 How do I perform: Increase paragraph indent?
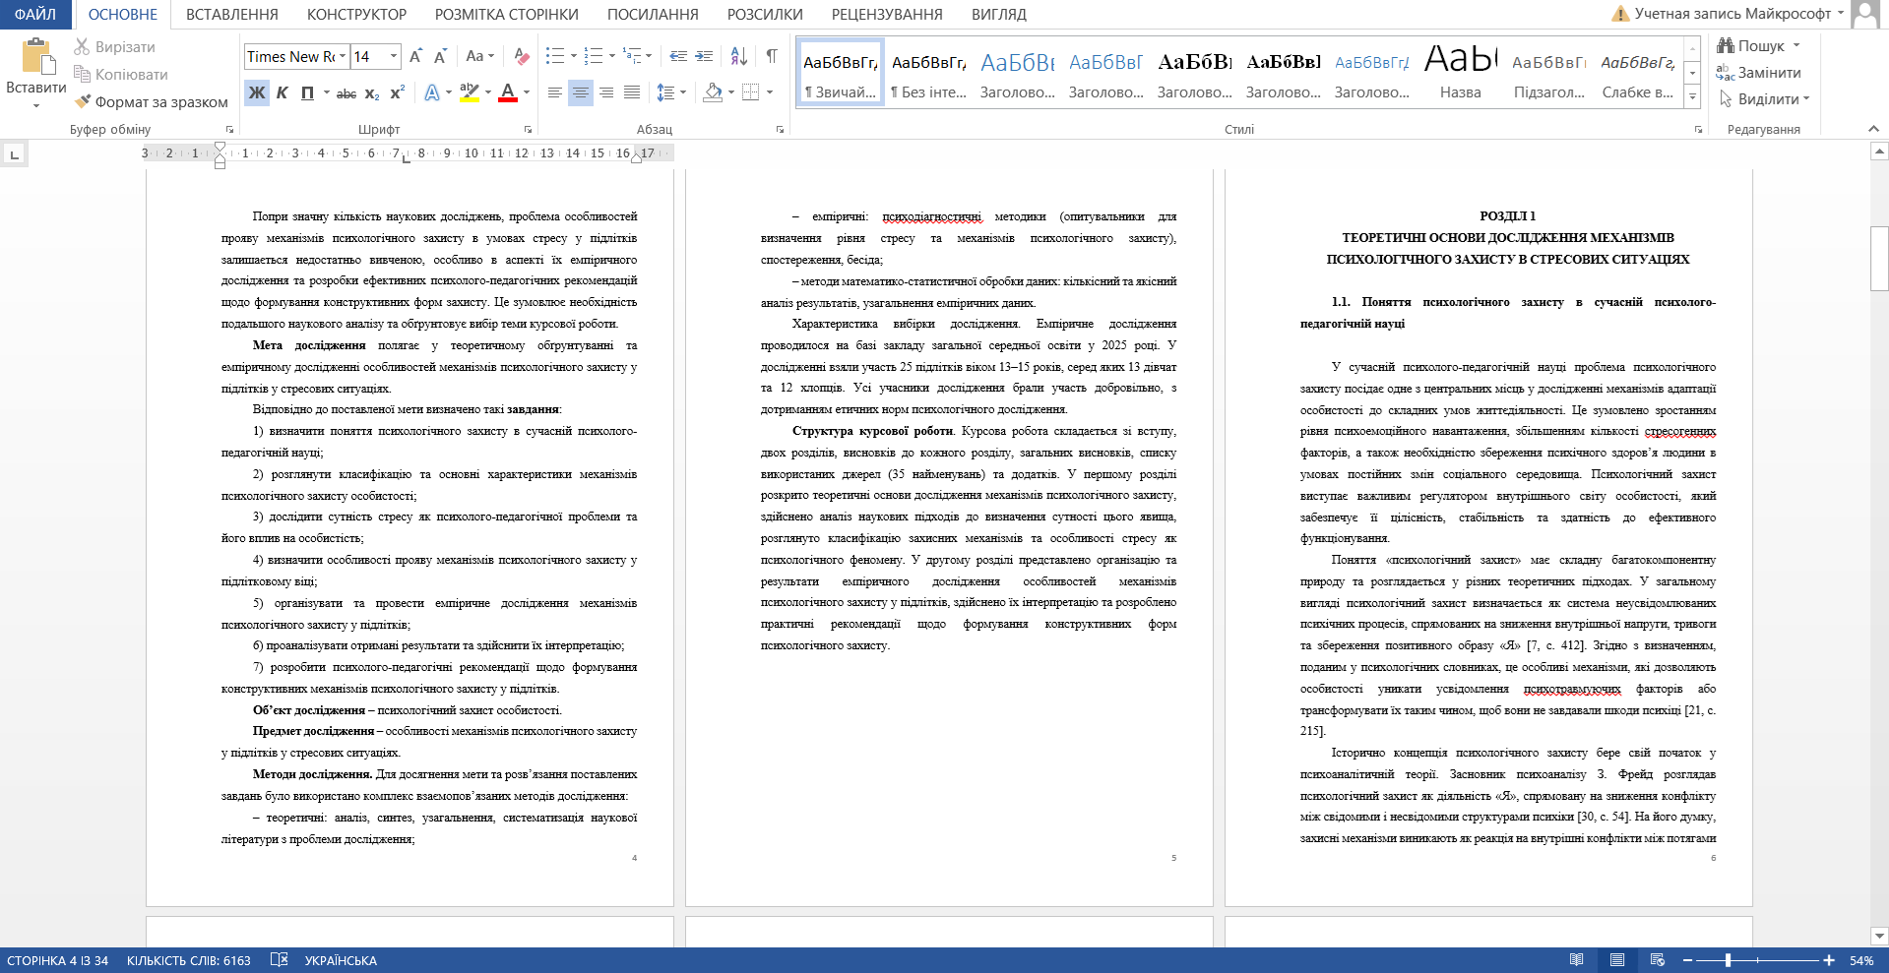coord(704,56)
